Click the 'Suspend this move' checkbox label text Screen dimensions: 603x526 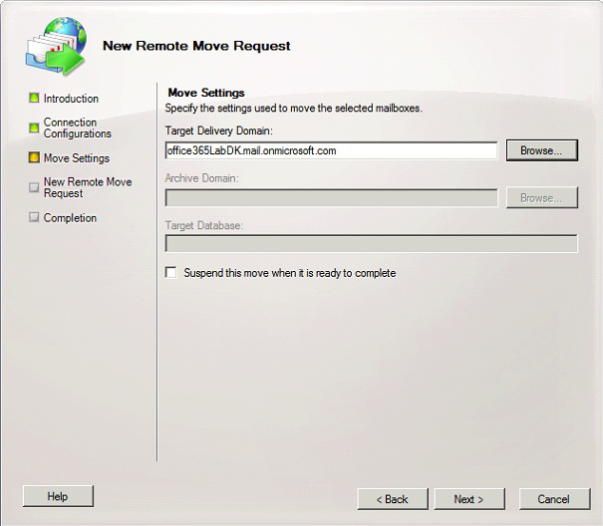[290, 273]
